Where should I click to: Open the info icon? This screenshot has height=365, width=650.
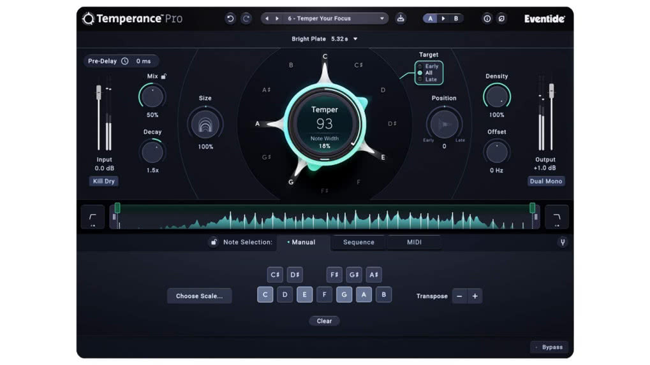(487, 18)
